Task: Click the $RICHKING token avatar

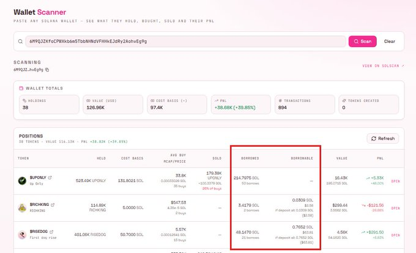Action: click(x=22, y=208)
